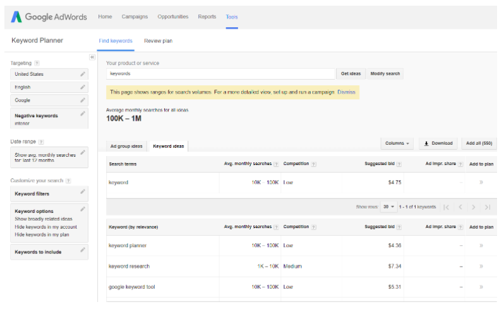Open the Home menu
Image resolution: width=504 pixels, height=309 pixels.
click(105, 16)
